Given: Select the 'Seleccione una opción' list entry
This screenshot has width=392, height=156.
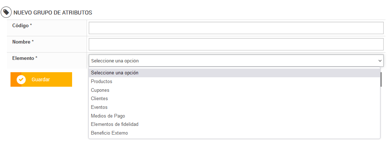Looking at the screenshot, I should (x=114, y=73).
